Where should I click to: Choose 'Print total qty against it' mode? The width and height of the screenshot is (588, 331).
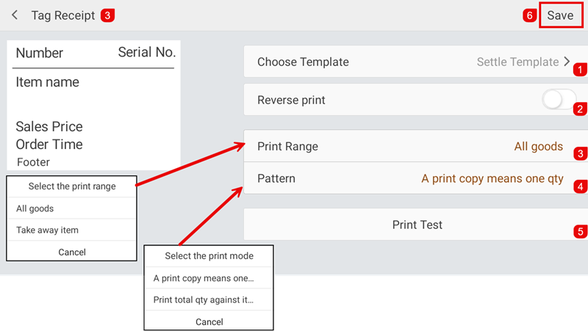pos(209,299)
